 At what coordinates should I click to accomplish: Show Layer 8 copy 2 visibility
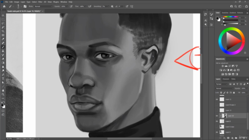pos(217,105)
